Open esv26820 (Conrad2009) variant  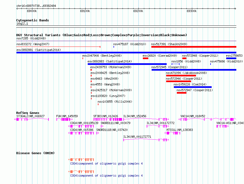[160, 56]
